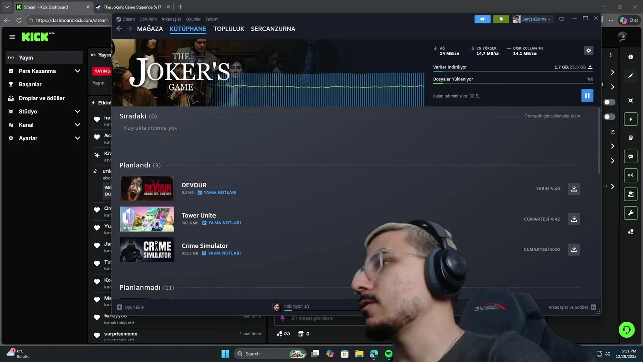
Task: Open MAĞAZA tab in Steam
Action: click(x=150, y=29)
